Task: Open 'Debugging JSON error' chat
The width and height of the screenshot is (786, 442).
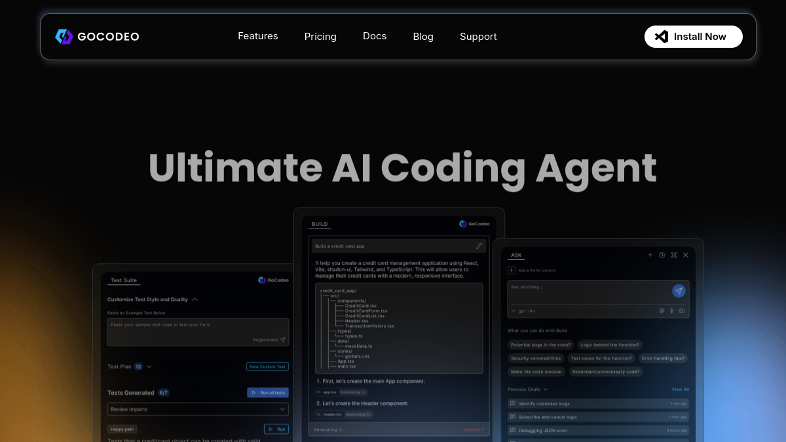Action: coord(599,430)
